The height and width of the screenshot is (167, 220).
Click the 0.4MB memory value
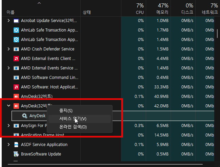[x=162, y=78]
